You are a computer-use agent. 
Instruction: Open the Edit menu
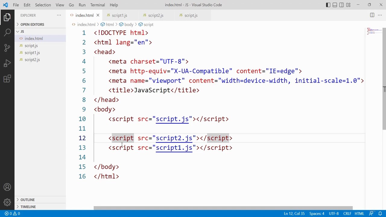click(27, 5)
